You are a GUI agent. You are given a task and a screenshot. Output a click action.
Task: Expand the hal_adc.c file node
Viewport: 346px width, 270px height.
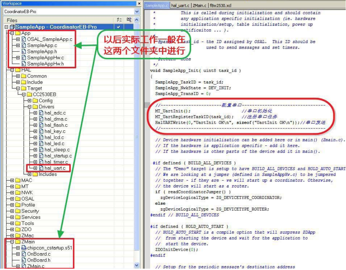tap(35, 113)
